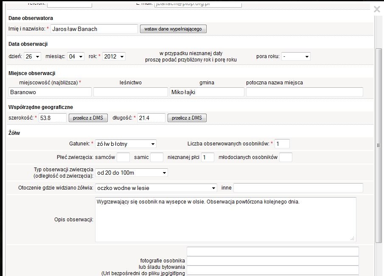
Task: Click the 'Liczba obserwowanych osobników' field
Action: (x=282, y=144)
